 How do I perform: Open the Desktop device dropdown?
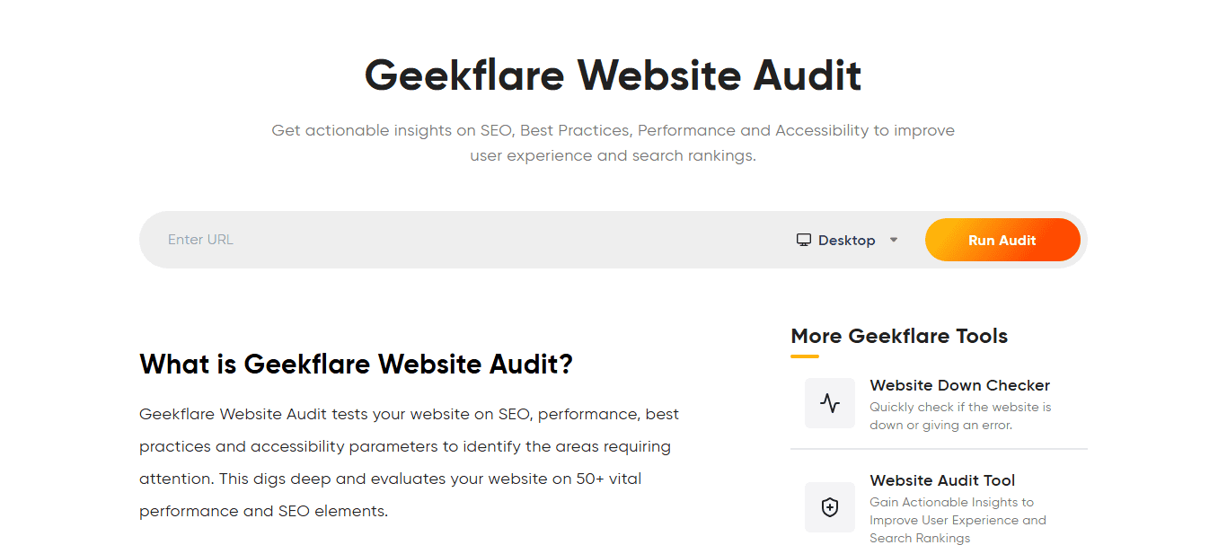click(x=847, y=240)
